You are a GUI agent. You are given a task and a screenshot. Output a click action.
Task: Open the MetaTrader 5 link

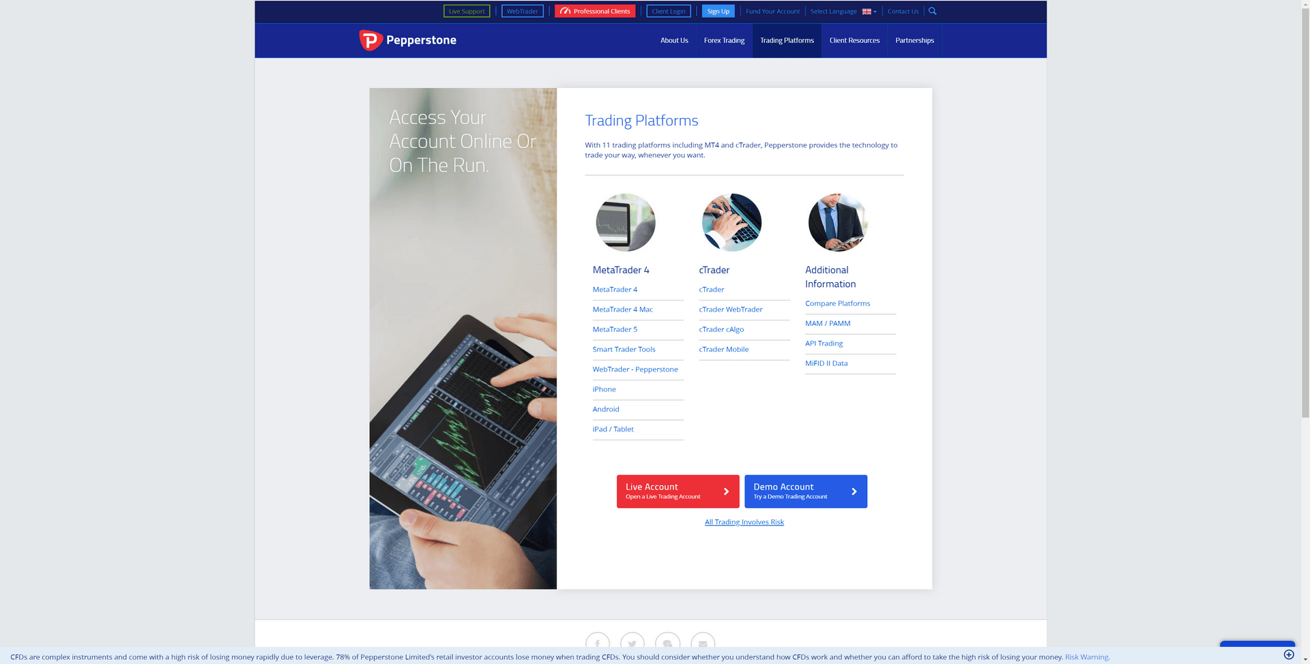coord(615,329)
